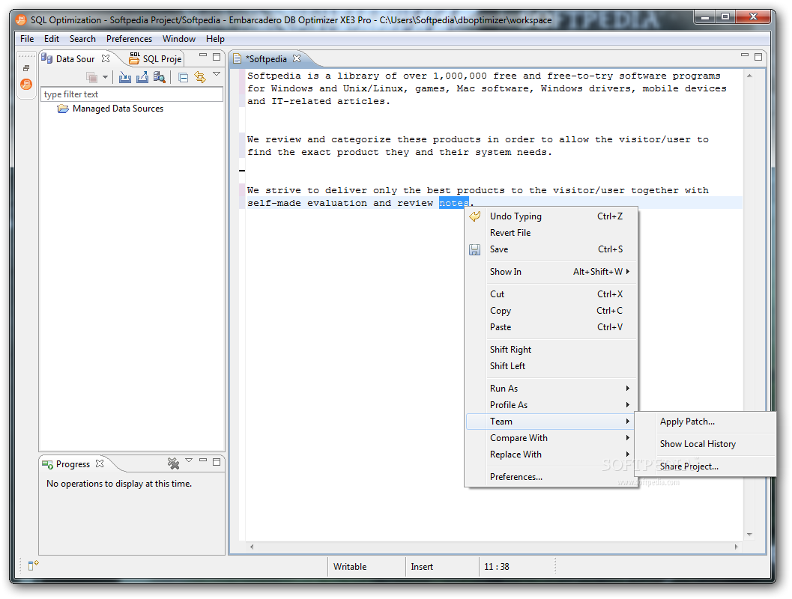Screen dimensions: 792x599
Task: Click the restore perspective icon in left sidebar
Action: (26, 68)
